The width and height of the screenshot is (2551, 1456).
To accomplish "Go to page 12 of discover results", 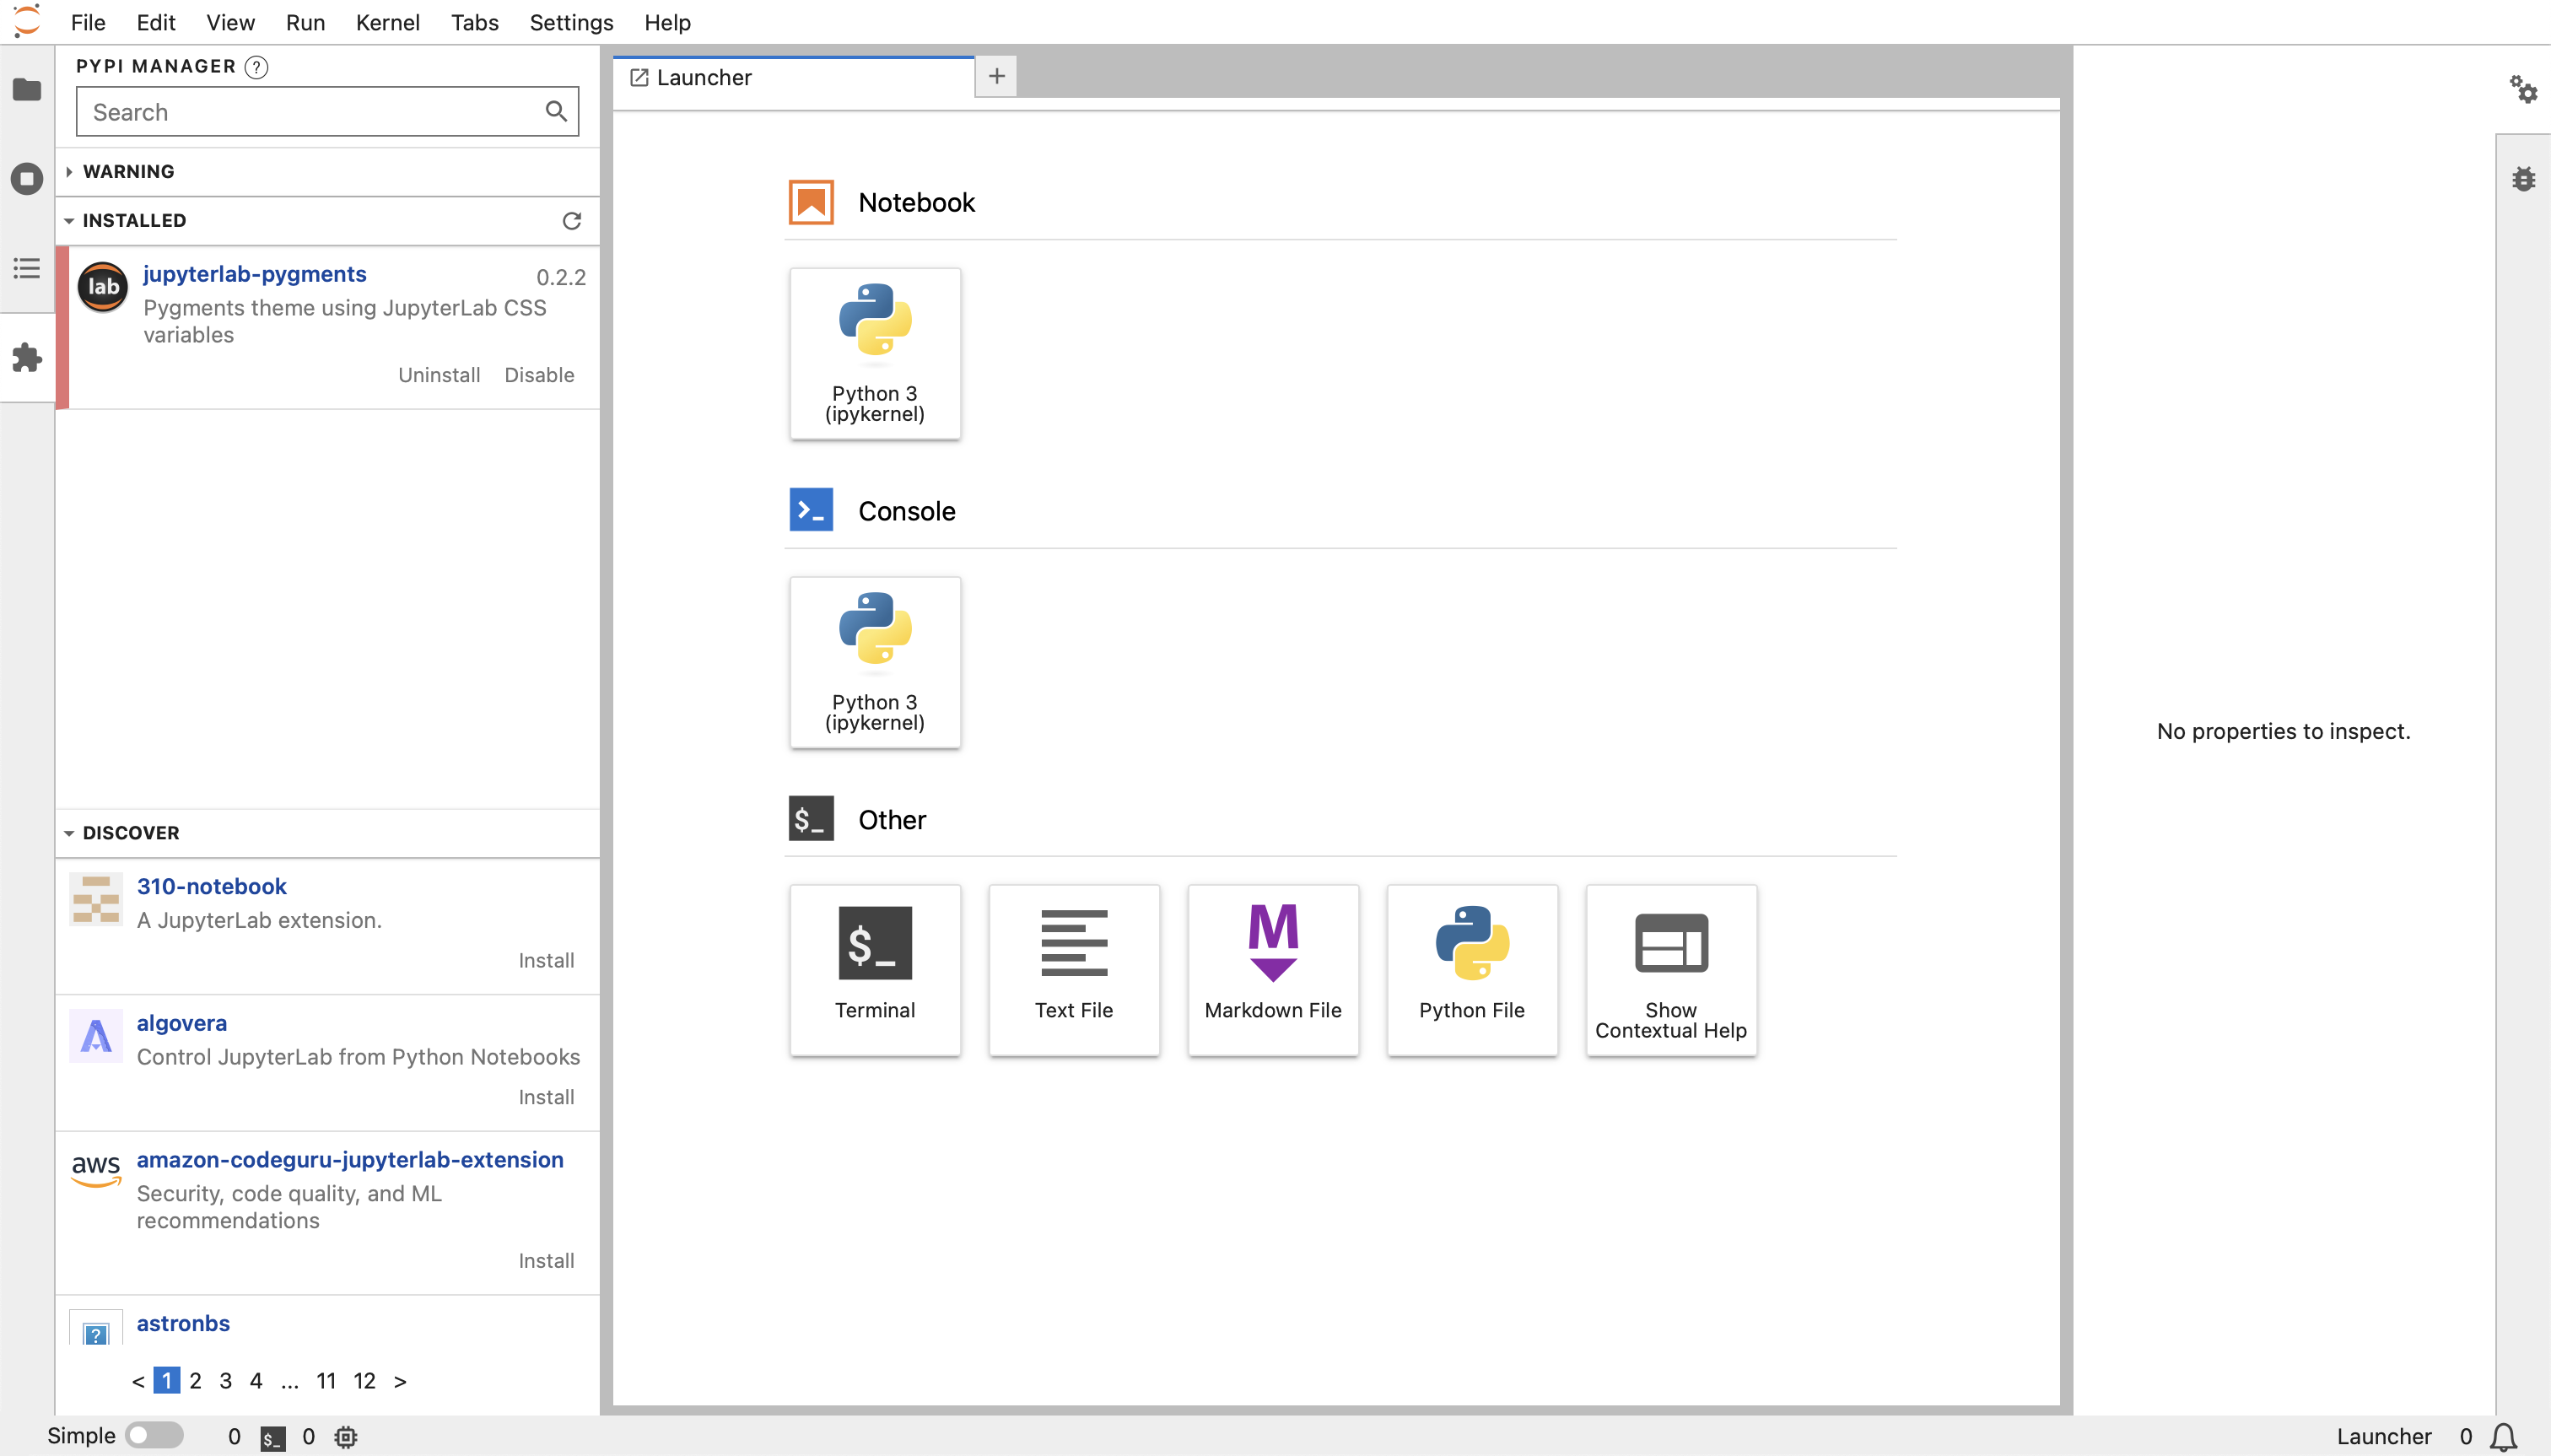I will pyautogui.click(x=364, y=1381).
